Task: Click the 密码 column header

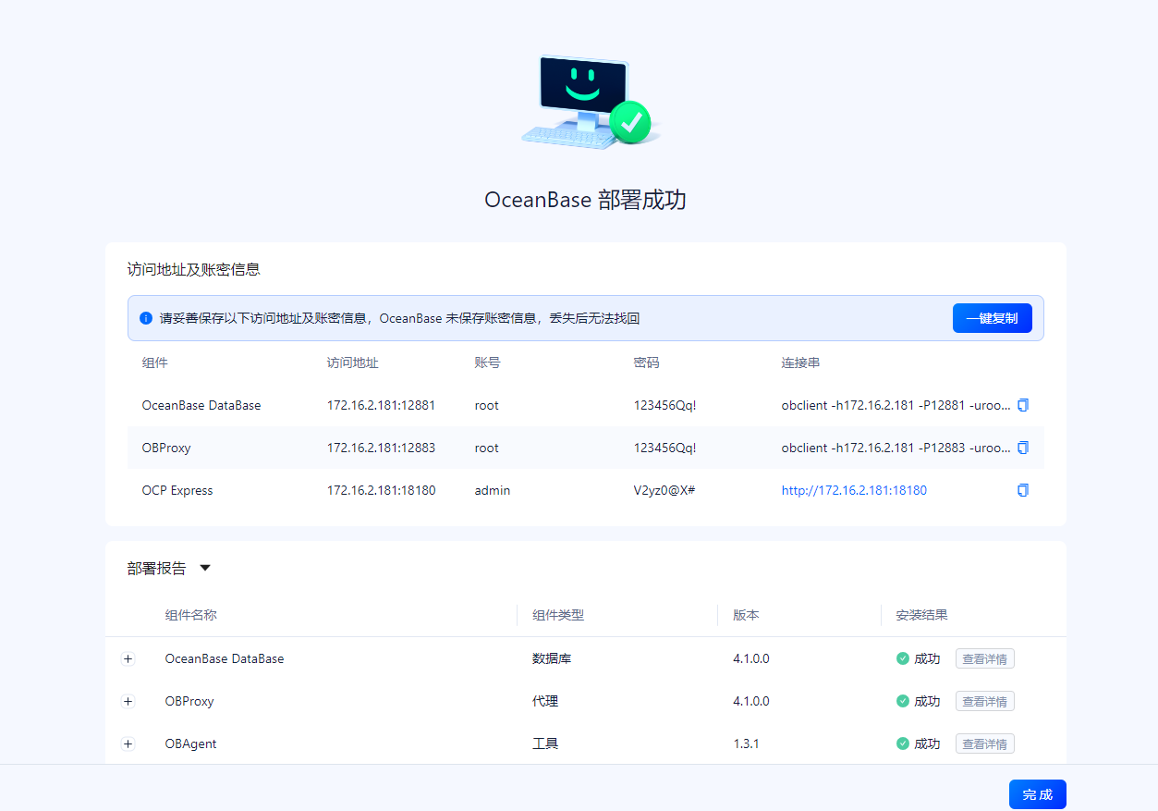Action: (x=647, y=362)
